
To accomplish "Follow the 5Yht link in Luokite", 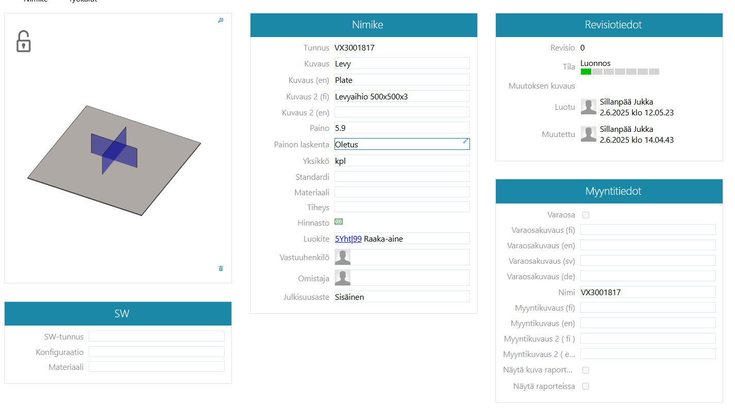I will (x=343, y=239).
